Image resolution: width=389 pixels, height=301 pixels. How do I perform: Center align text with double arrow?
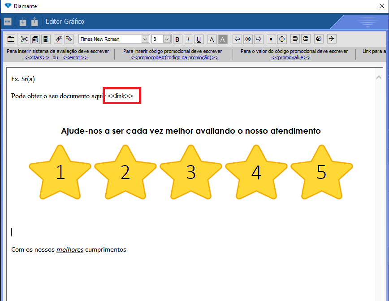coord(248,39)
